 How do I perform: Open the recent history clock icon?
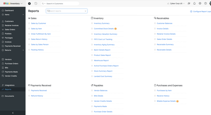[x=36, y=4]
